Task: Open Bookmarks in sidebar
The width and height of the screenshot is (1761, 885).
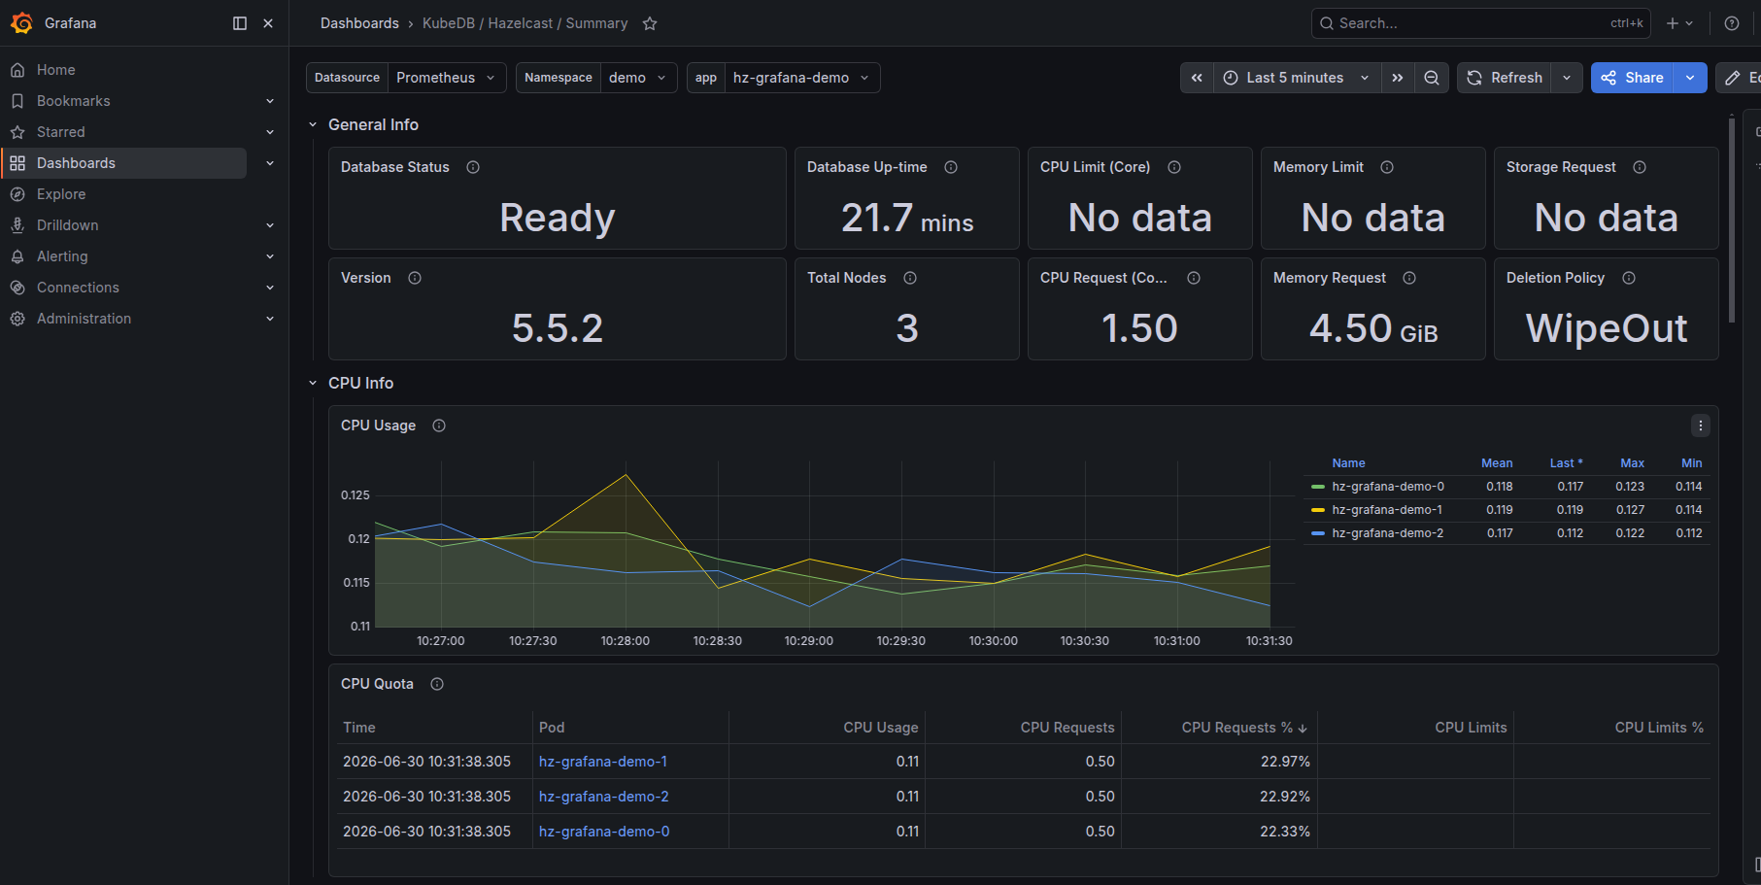Action: click(73, 101)
